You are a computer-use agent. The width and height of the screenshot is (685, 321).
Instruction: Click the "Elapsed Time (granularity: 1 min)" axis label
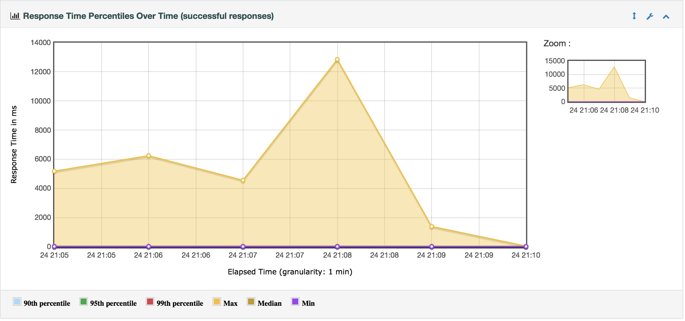click(x=290, y=272)
